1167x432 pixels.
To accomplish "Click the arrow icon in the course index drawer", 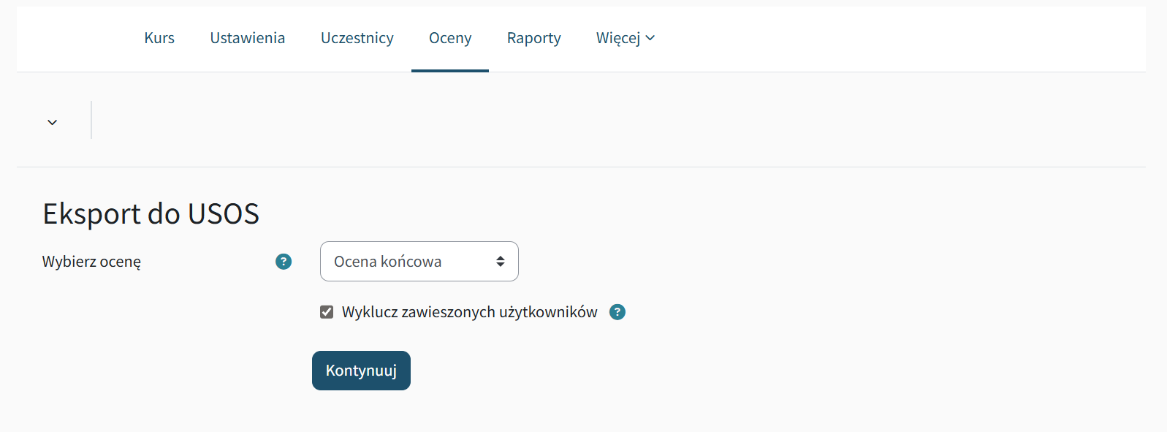I will tap(52, 121).
